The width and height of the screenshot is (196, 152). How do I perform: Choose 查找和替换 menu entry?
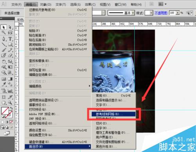pos(58,61)
